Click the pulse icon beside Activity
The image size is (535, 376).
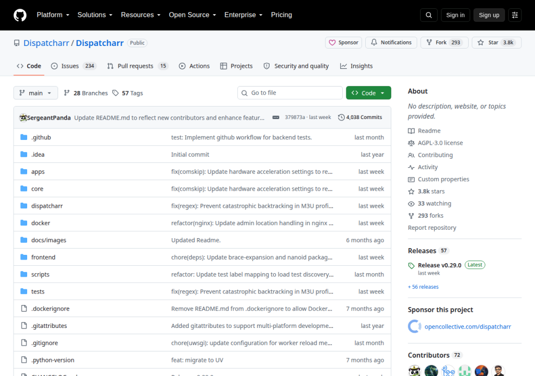pos(411,167)
